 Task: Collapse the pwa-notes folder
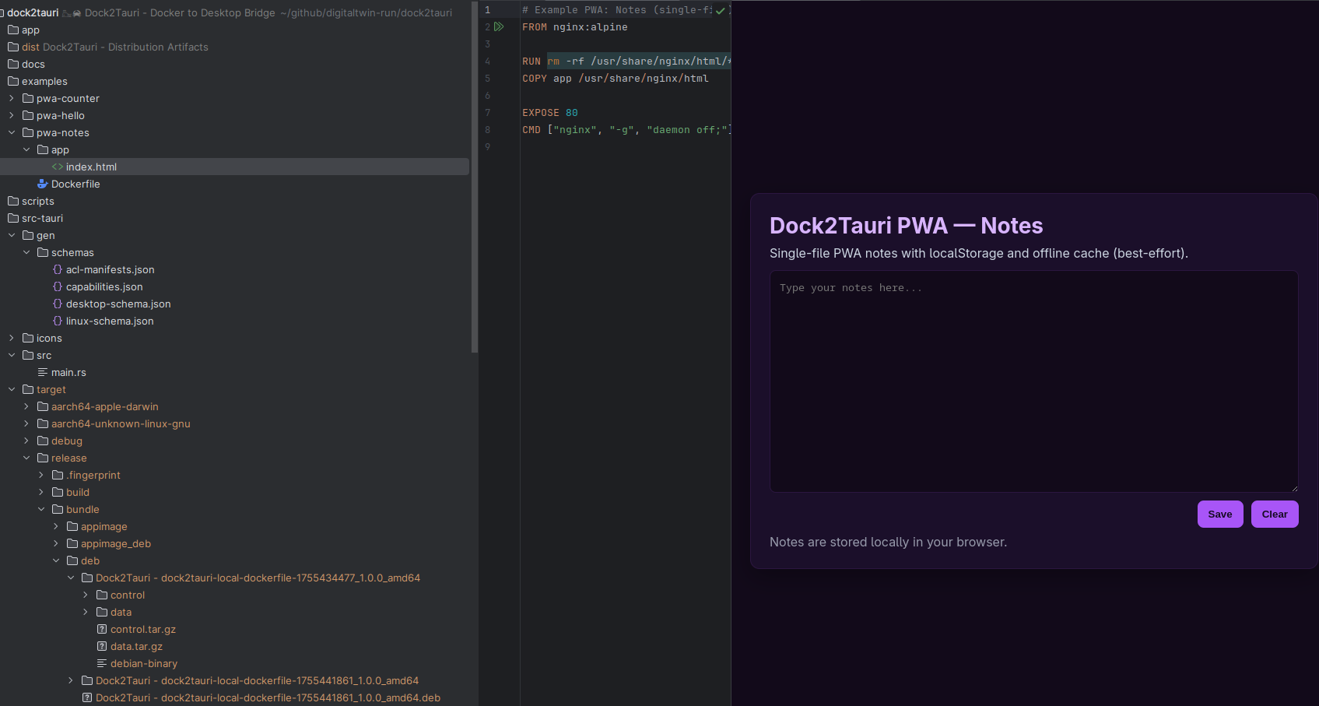click(12, 132)
